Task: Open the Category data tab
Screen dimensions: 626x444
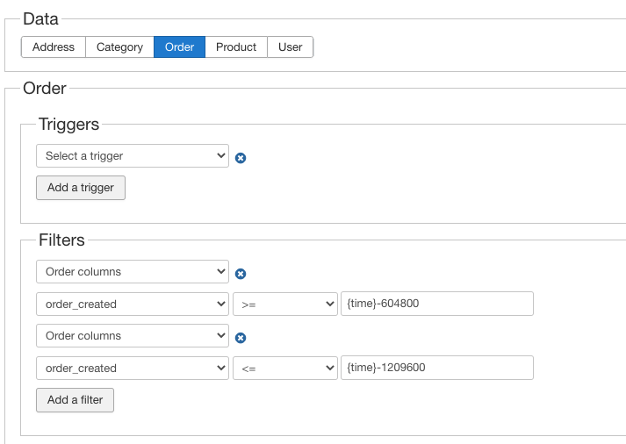Action: [x=119, y=47]
